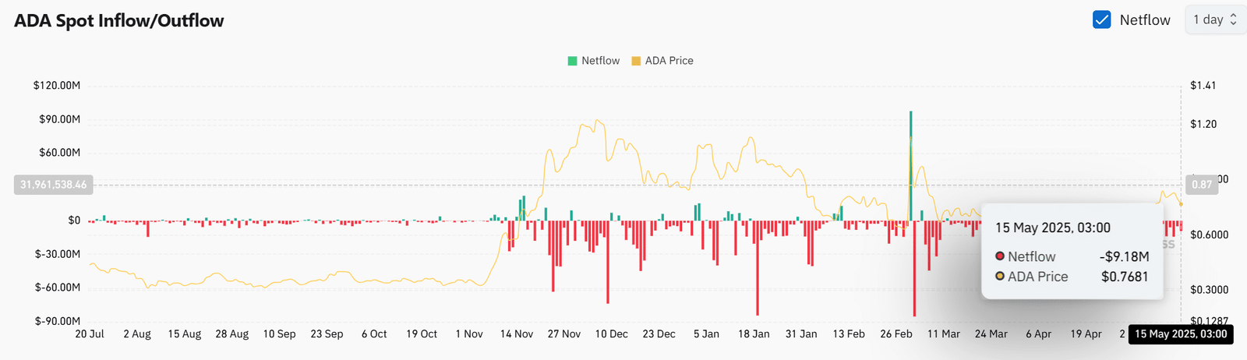This screenshot has width=1247, height=360.
Task: Click the 14 Nov date axis label
Action: 517,334
